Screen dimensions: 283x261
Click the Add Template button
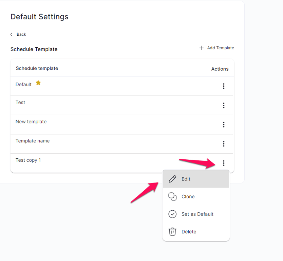click(216, 48)
